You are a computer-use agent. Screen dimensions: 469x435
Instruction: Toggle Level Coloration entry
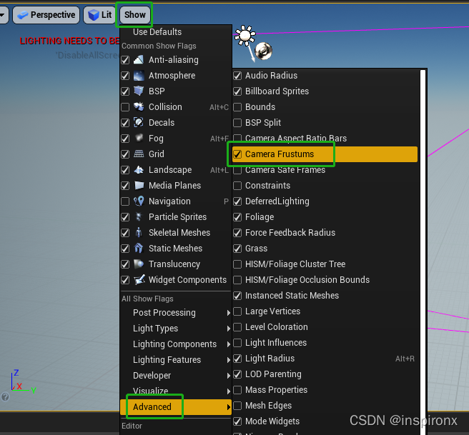click(x=325, y=327)
